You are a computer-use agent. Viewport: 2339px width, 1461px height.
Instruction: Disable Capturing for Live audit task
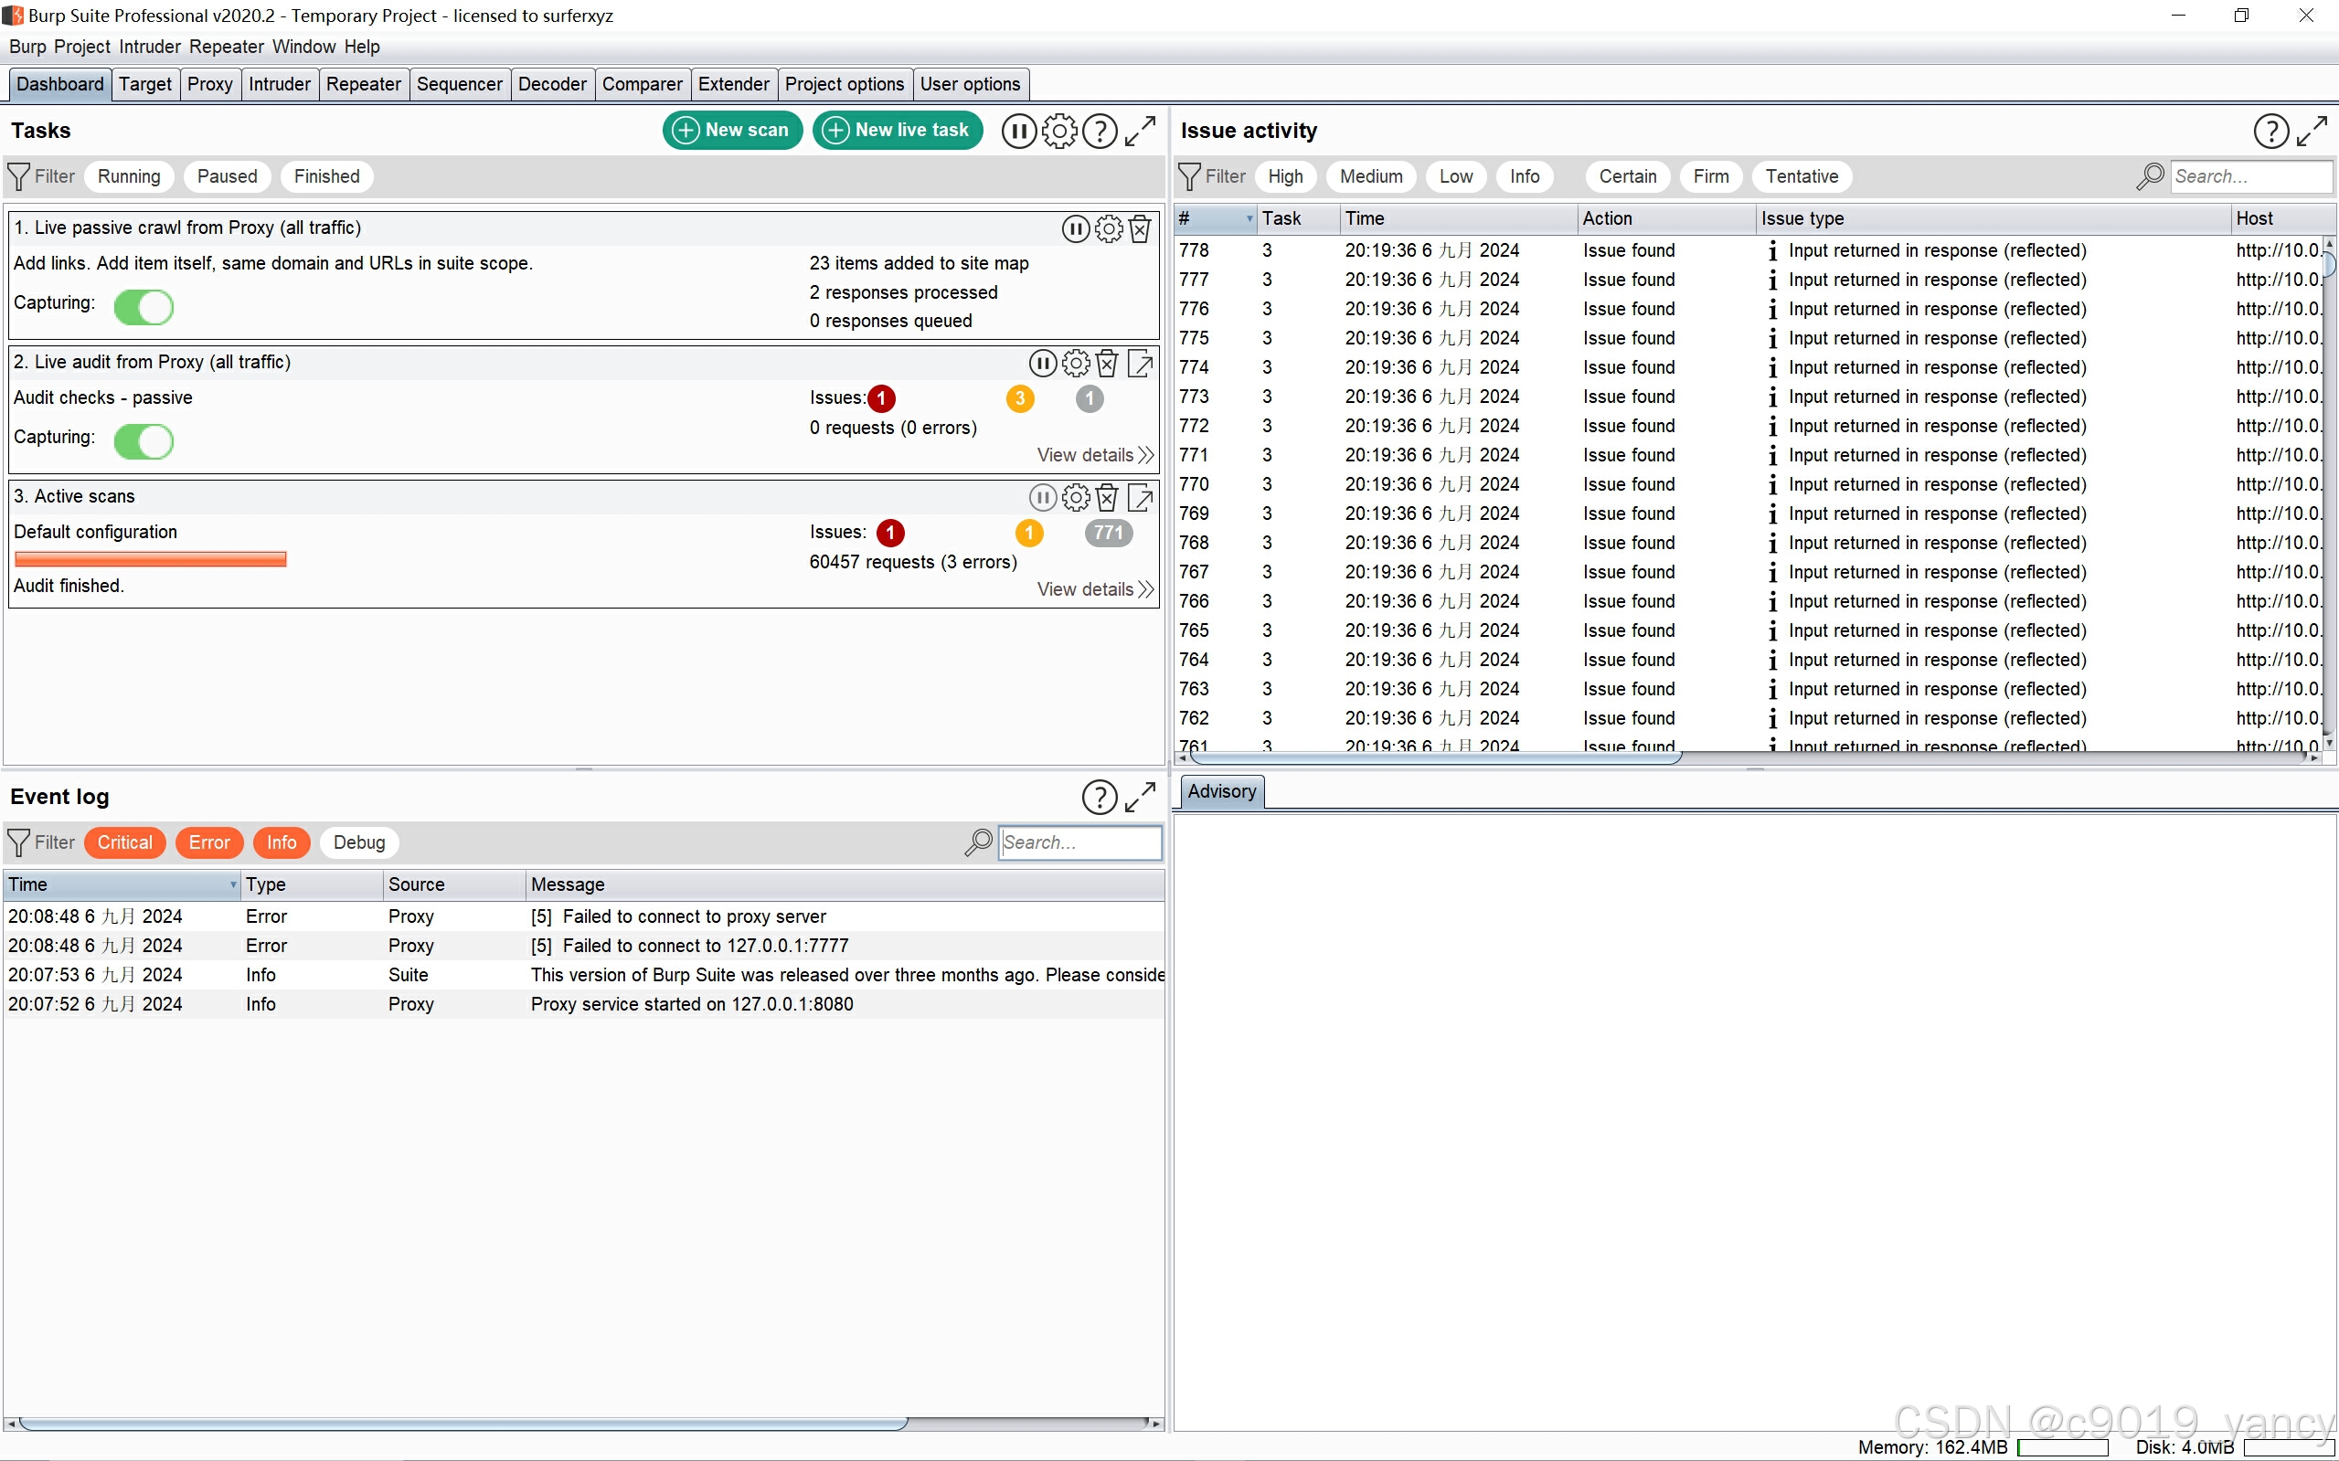(x=144, y=441)
